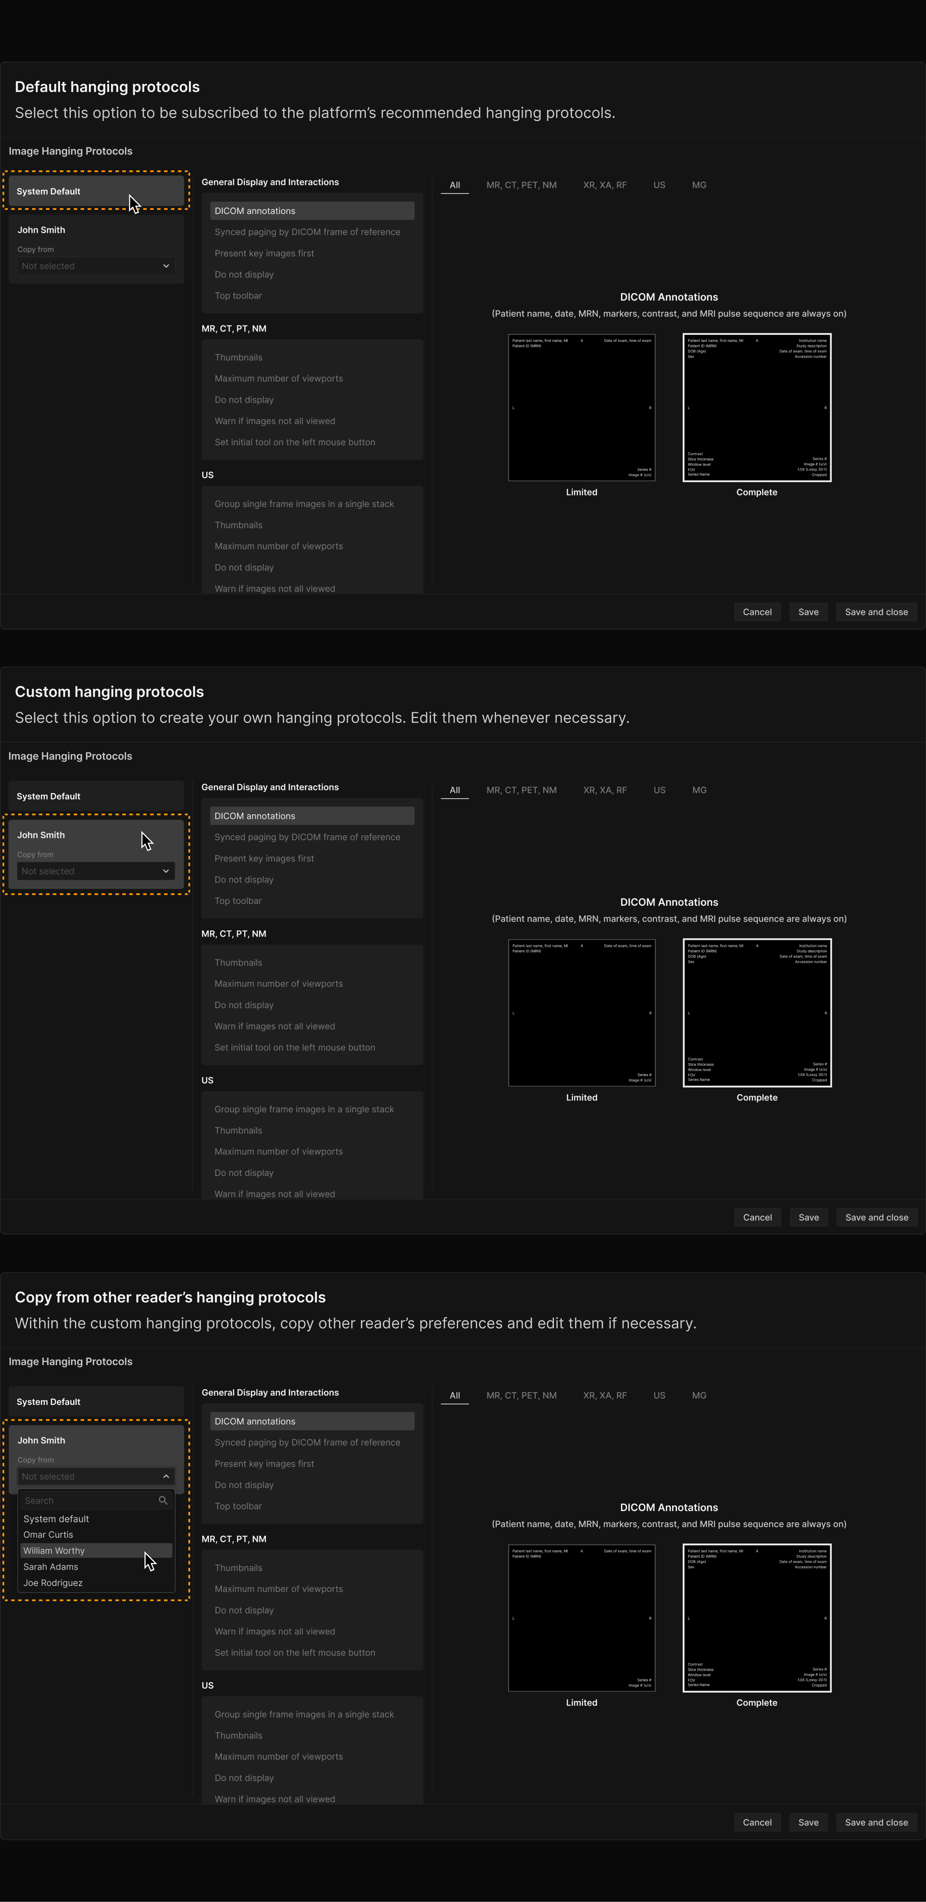Image resolution: width=926 pixels, height=1902 pixels.
Task: Choose William Worthy from Copy from list
Action: click(96, 1551)
